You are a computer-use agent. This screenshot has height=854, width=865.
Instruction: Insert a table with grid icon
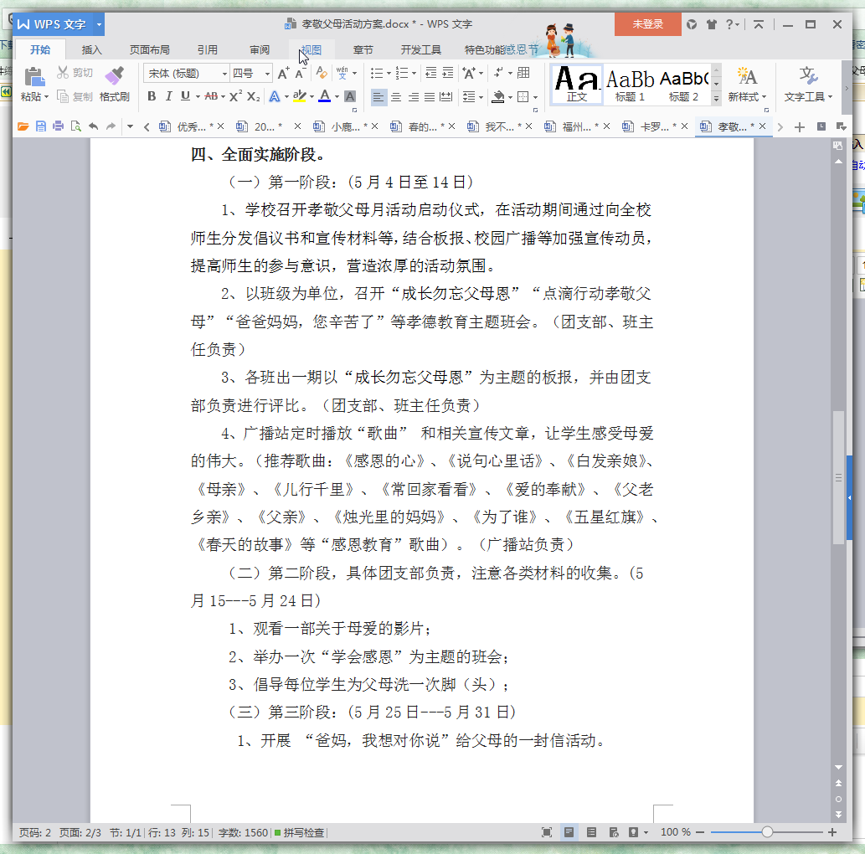[523, 73]
